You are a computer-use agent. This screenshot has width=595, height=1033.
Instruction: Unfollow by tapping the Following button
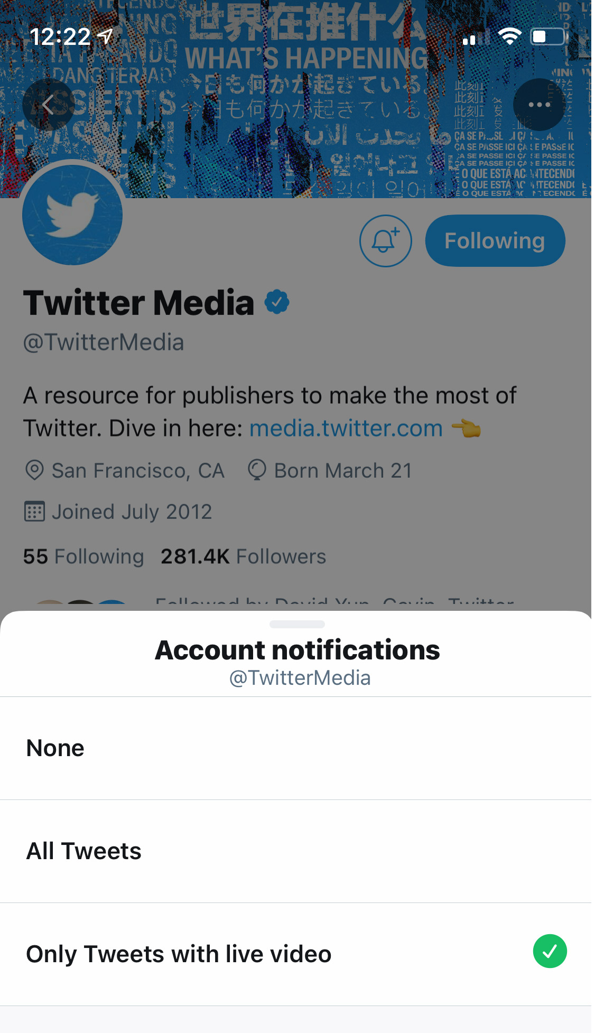(495, 240)
